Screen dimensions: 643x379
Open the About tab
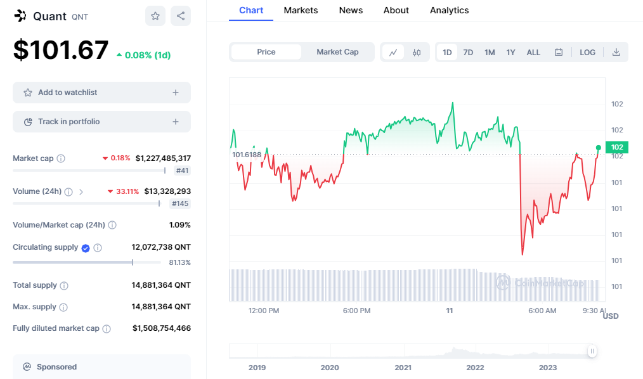[x=396, y=10]
